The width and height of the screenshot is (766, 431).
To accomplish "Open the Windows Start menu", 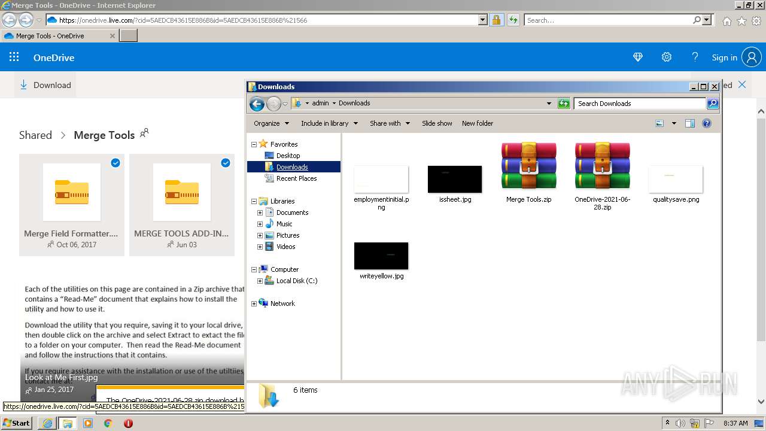I will point(17,423).
